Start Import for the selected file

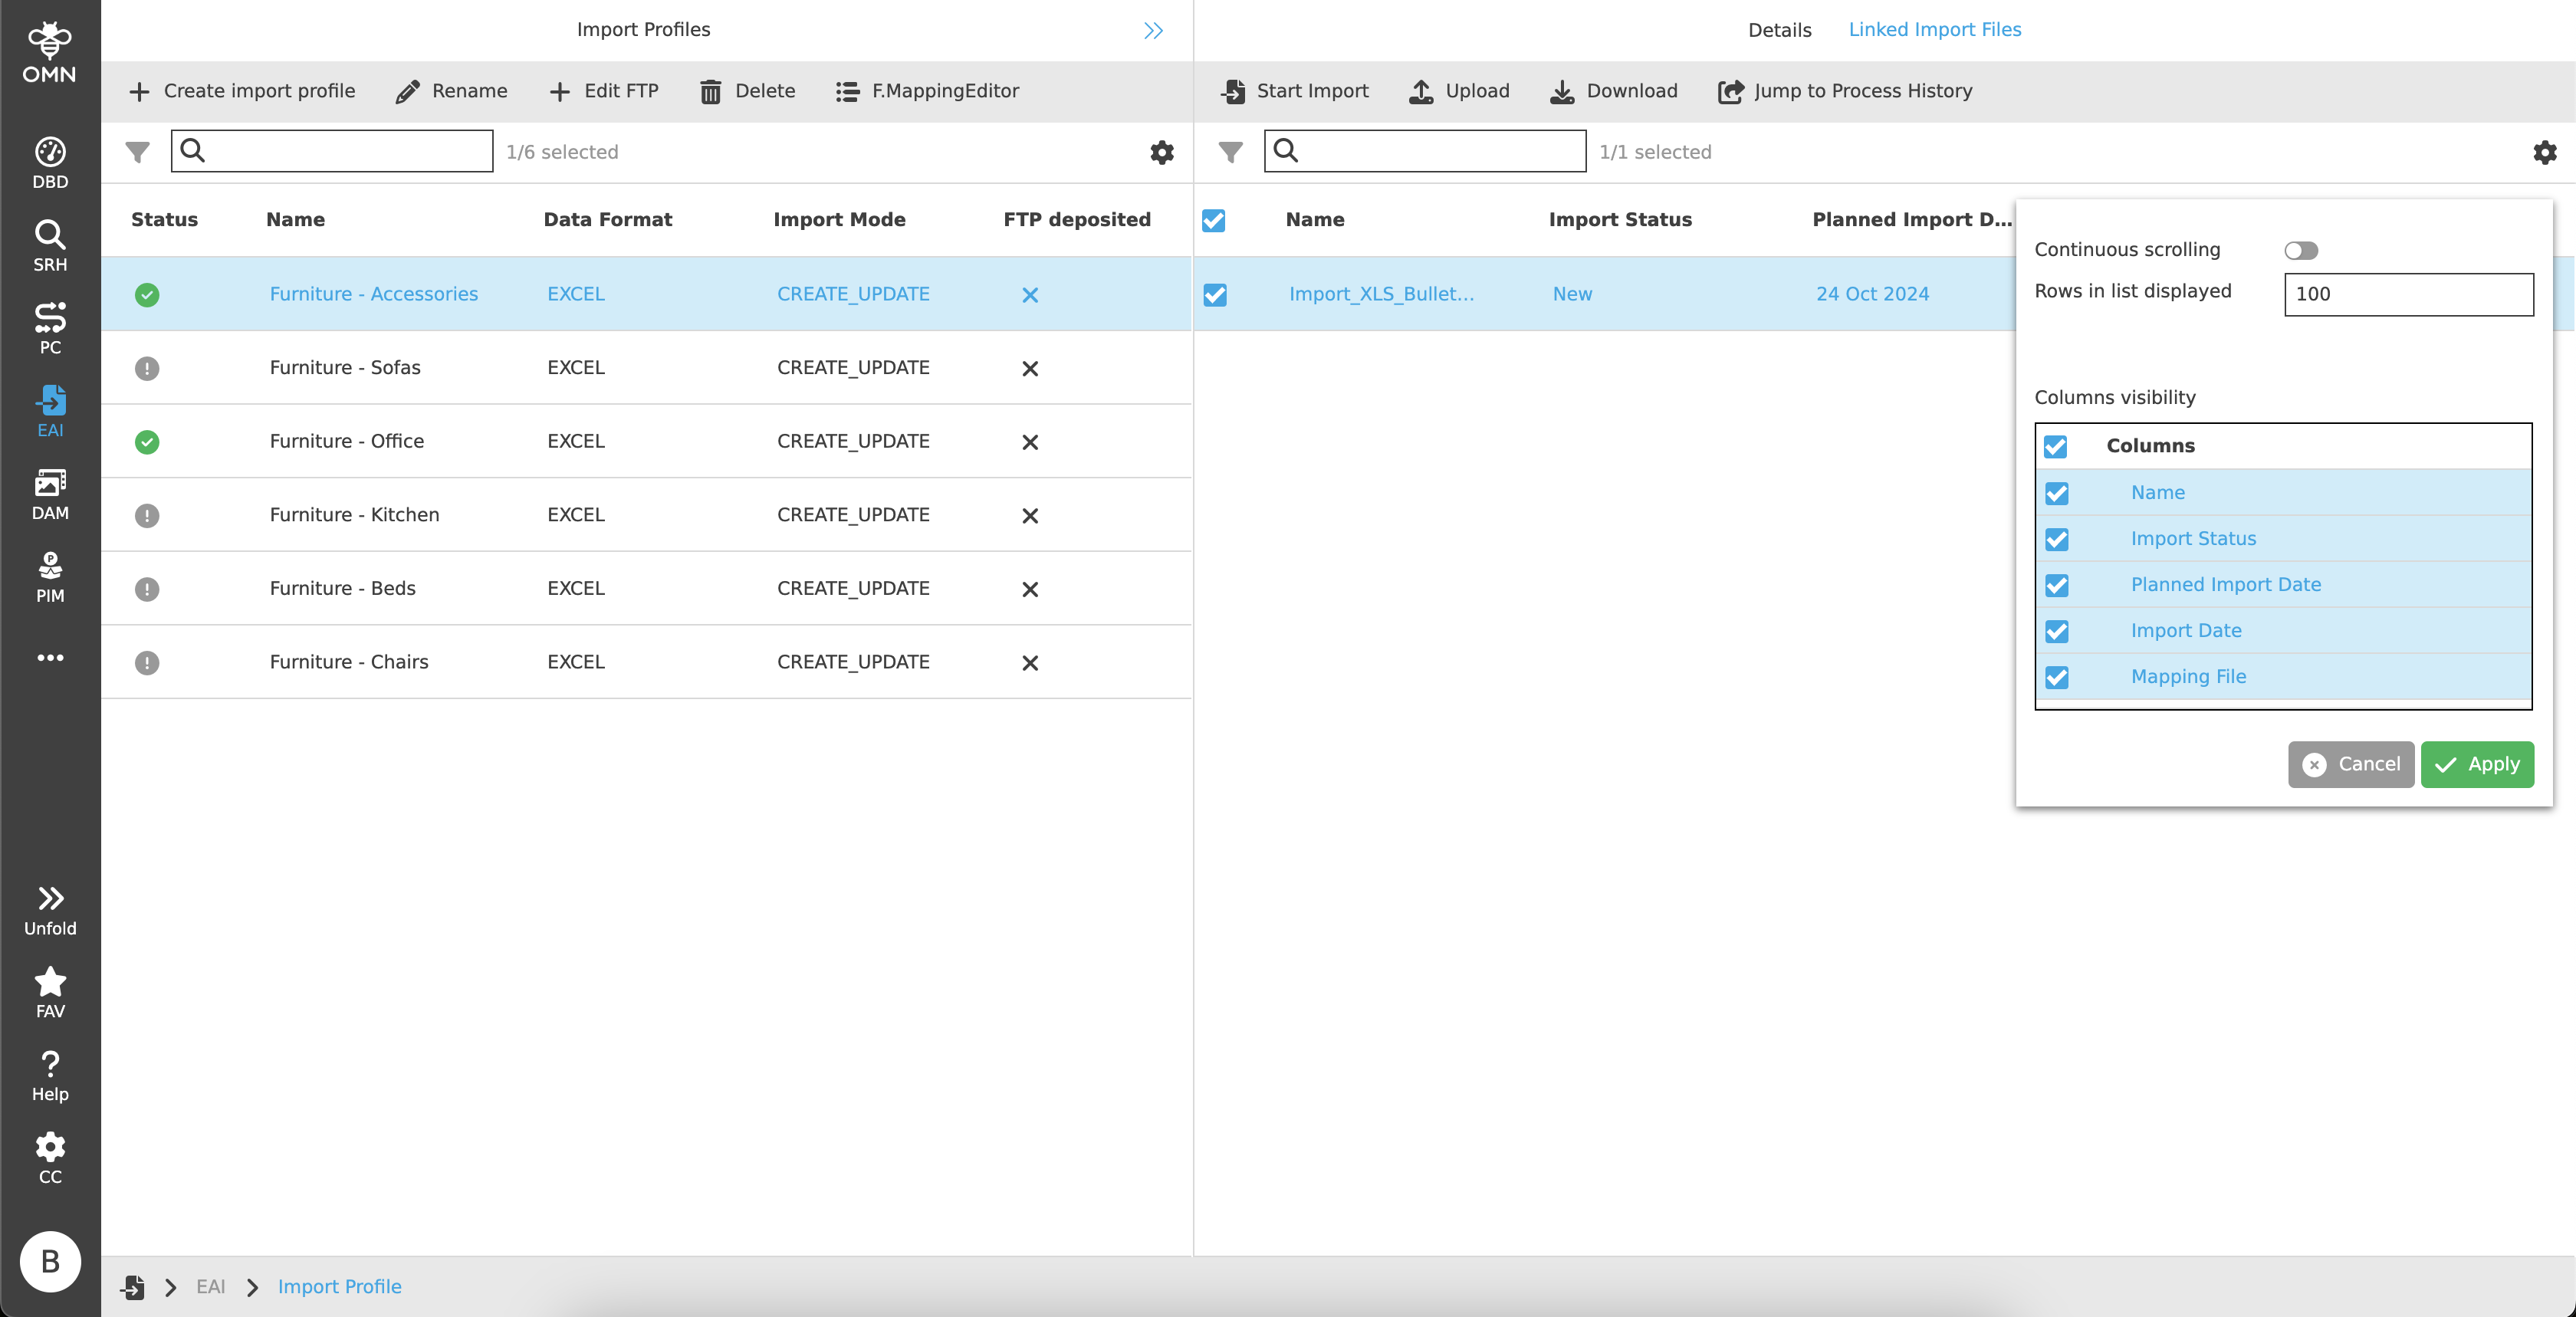pyautogui.click(x=1294, y=91)
